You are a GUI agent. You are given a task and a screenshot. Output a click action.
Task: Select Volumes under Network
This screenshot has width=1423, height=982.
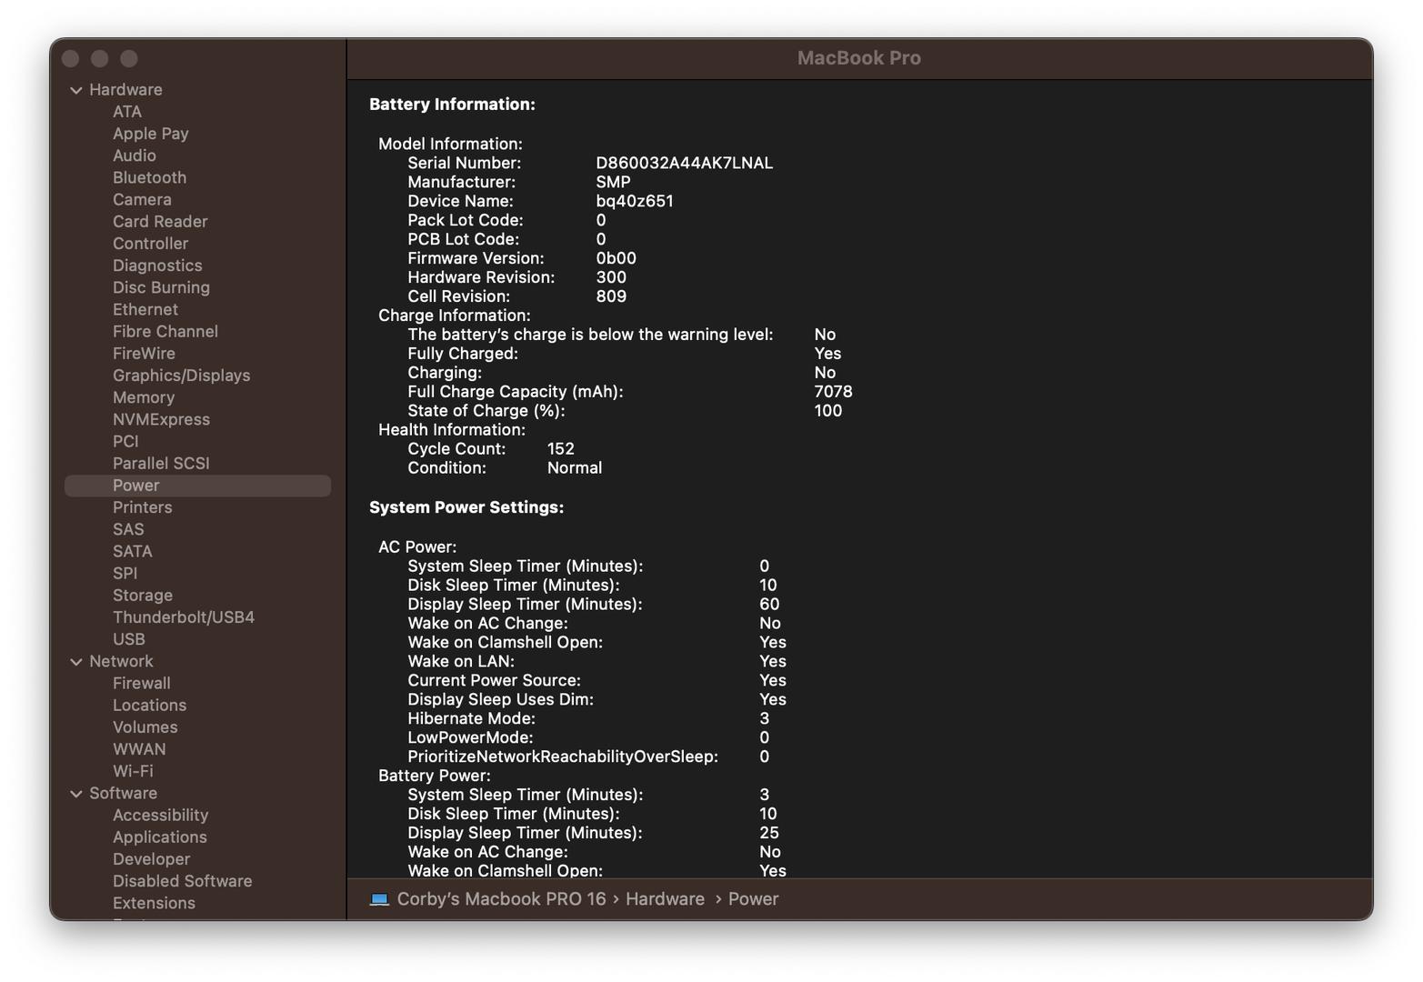145,727
